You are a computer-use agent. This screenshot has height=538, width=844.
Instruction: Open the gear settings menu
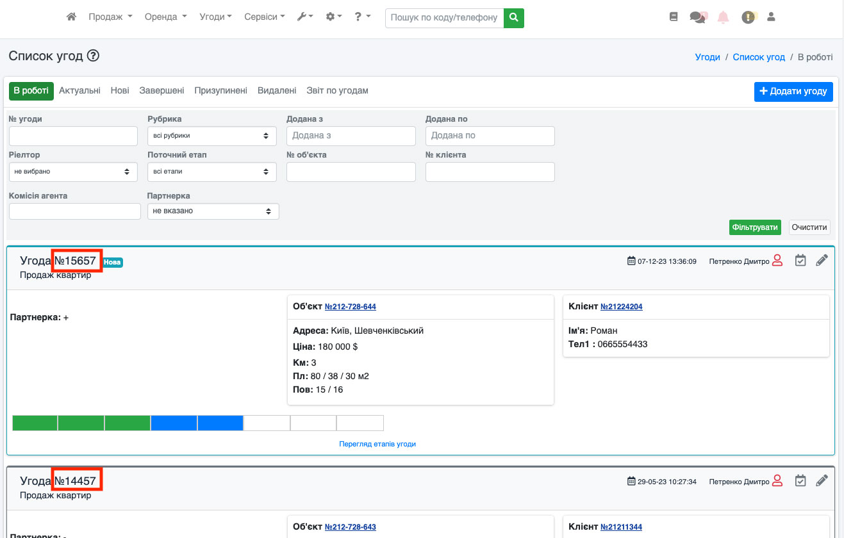[334, 17]
